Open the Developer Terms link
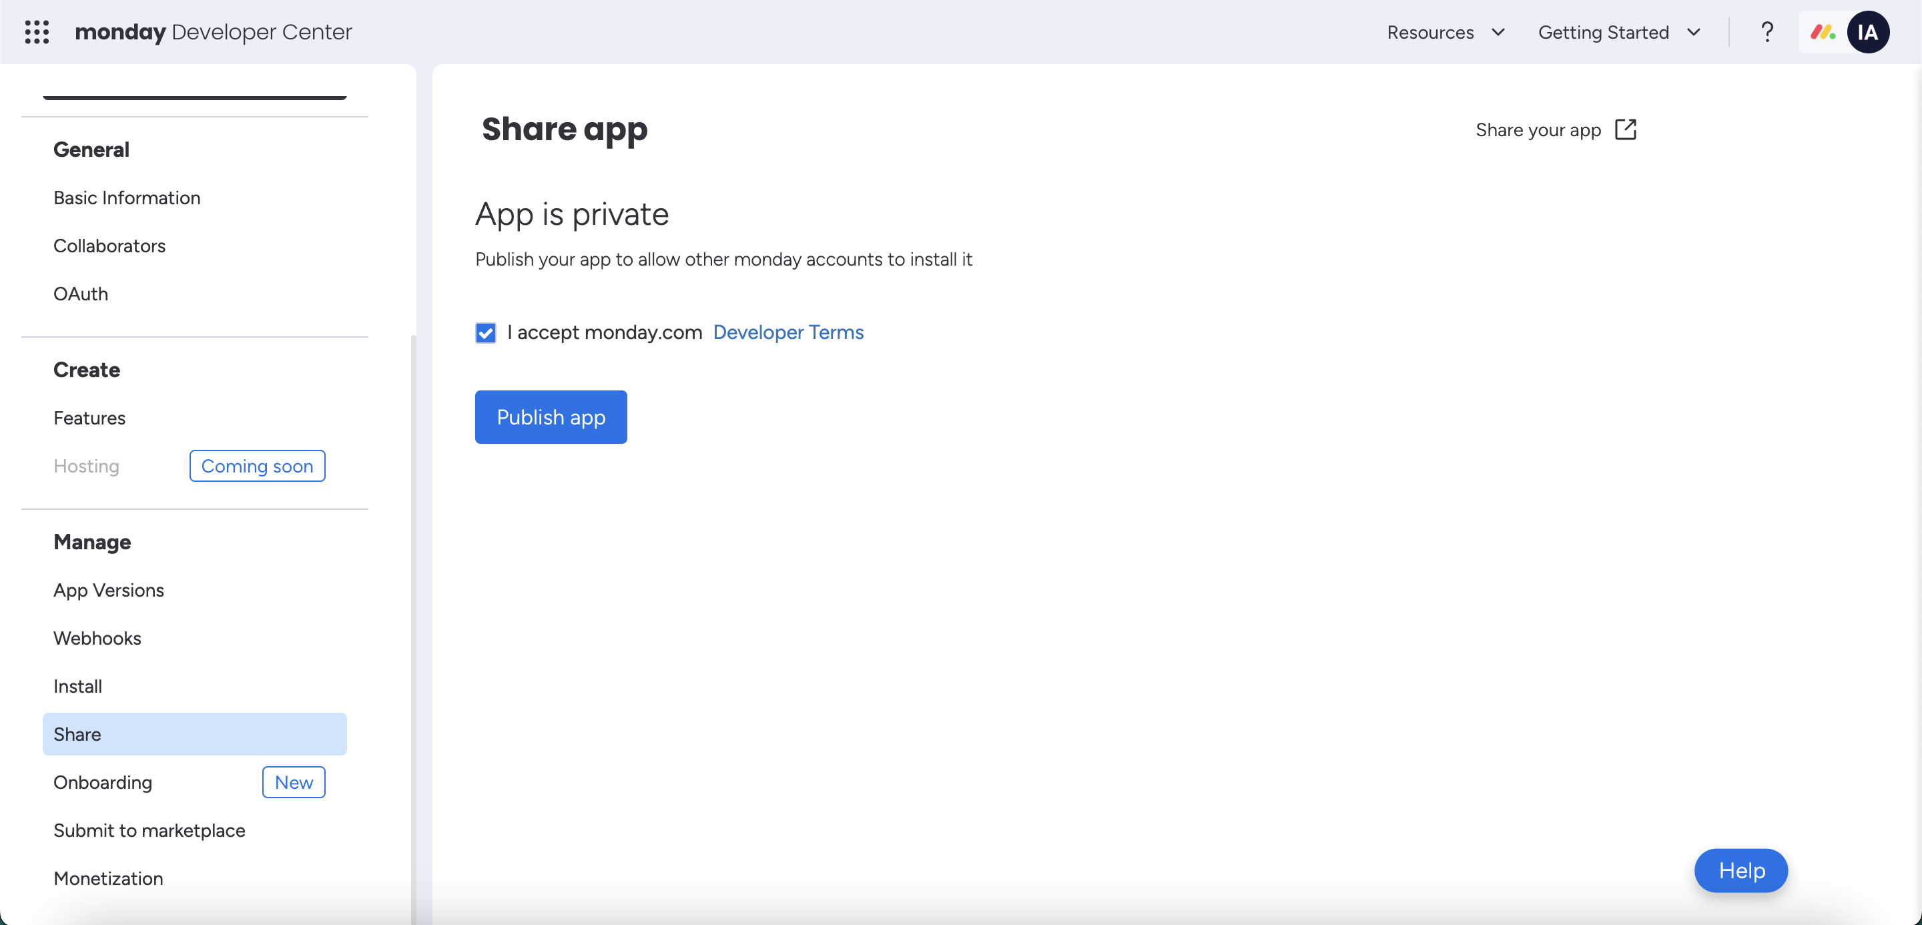The height and width of the screenshot is (925, 1922). [788, 332]
